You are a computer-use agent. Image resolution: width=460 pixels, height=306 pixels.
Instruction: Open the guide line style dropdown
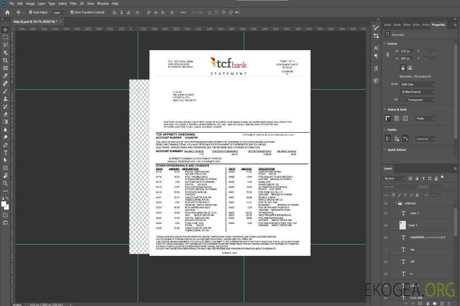pos(425,139)
